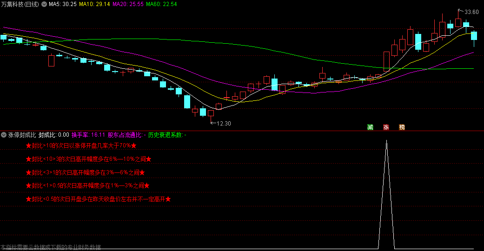Click the 涨停封成比 indicator name
Image resolution: width=484 pixels, height=251 pixels.
coord(22,135)
